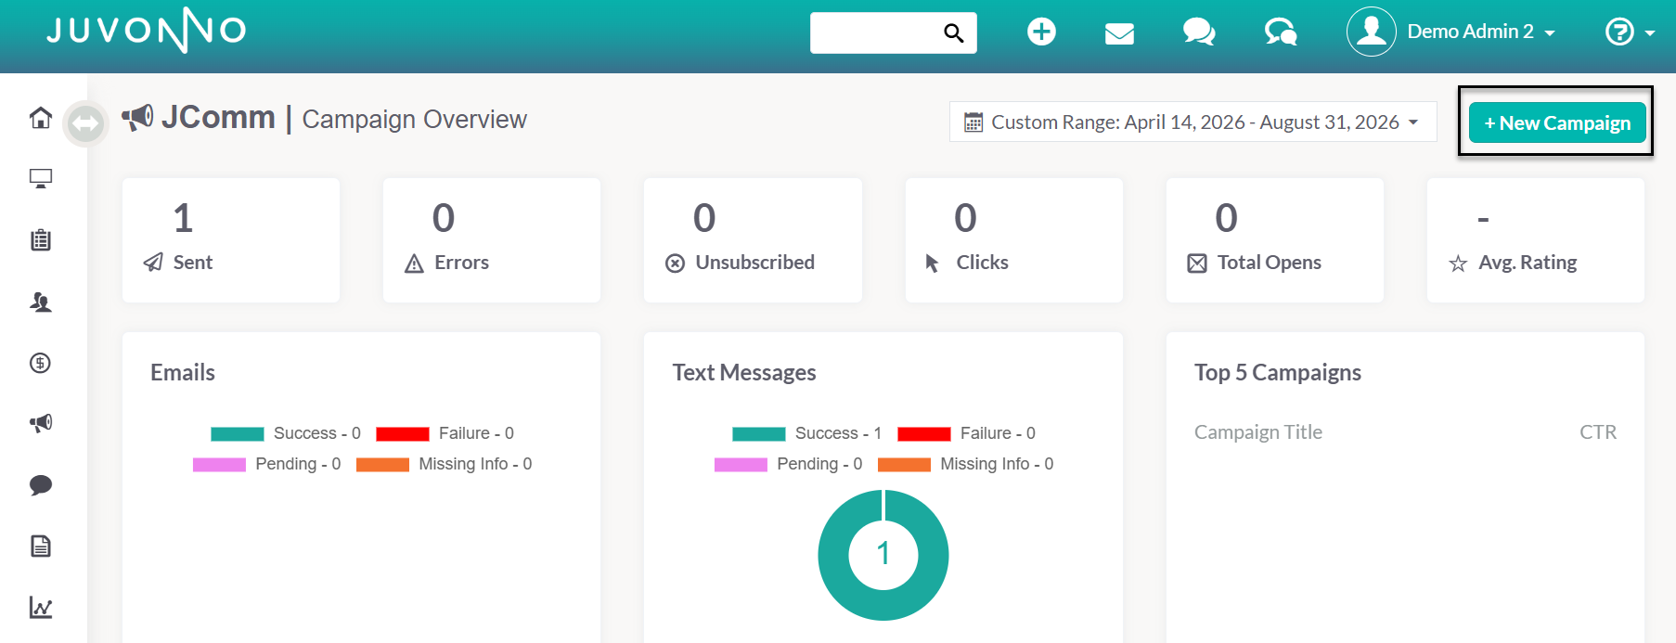Click the plus quick-add icon in header
Image resolution: width=1676 pixels, height=643 pixels.
pyautogui.click(x=1041, y=32)
